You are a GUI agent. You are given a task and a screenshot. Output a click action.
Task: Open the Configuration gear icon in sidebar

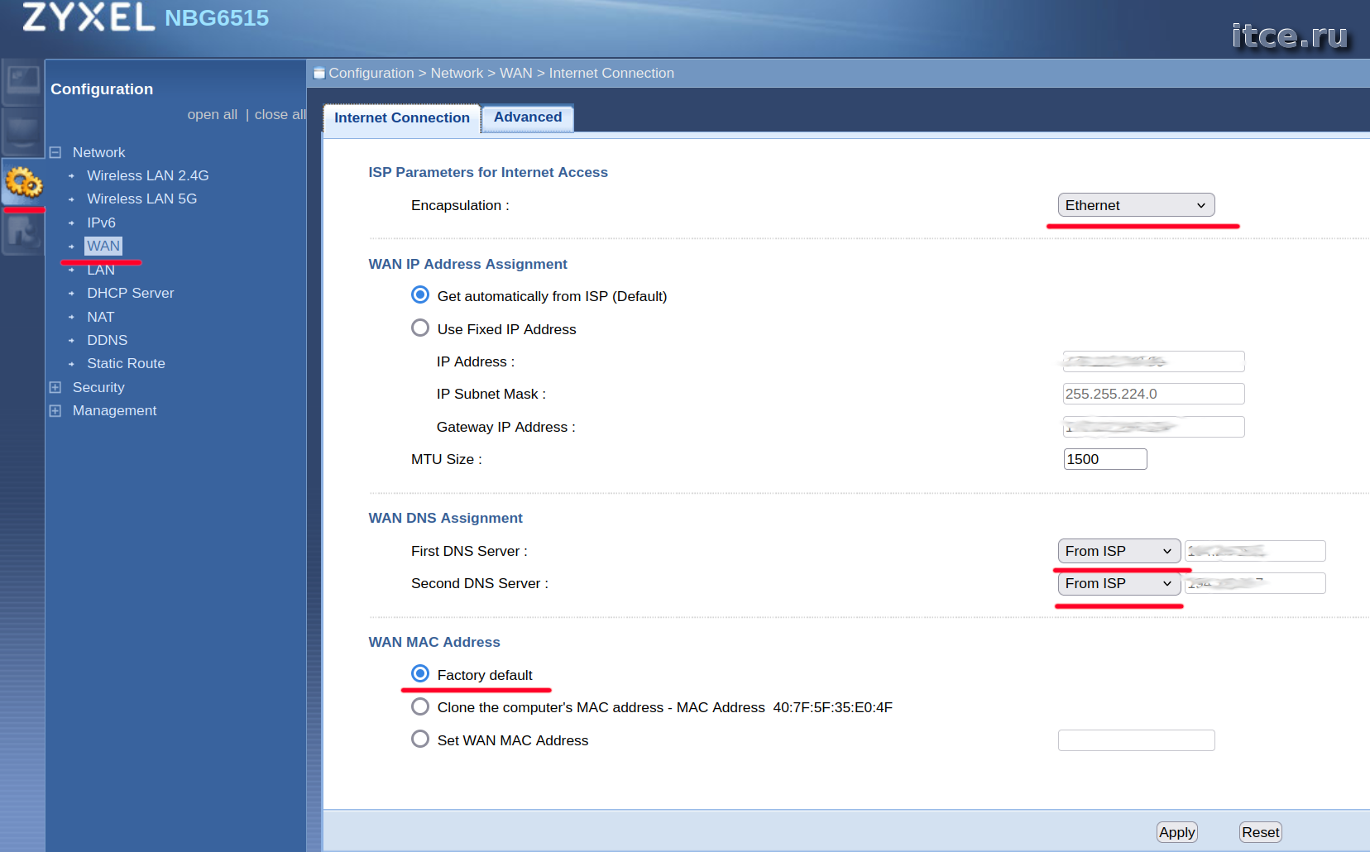(x=23, y=182)
